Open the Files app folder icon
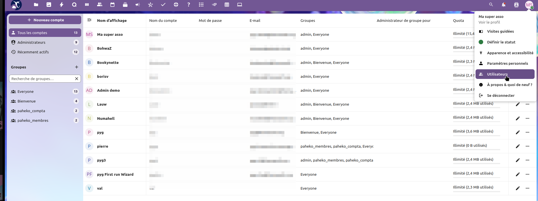Image resolution: width=538 pixels, height=201 pixels. pyautogui.click(x=36, y=5)
